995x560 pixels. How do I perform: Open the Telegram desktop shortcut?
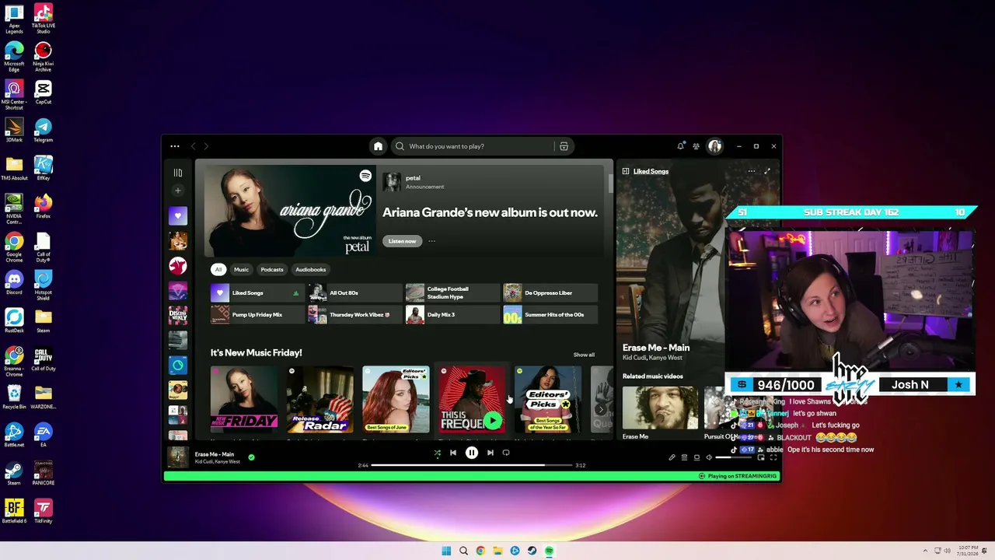click(x=43, y=129)
